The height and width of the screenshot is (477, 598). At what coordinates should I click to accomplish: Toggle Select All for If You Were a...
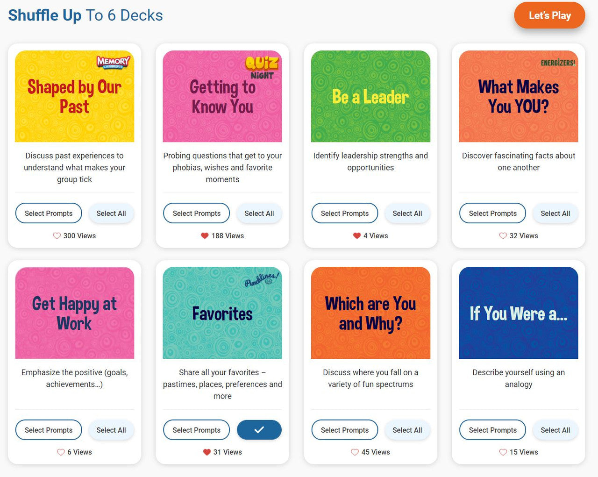click(555, 430)
